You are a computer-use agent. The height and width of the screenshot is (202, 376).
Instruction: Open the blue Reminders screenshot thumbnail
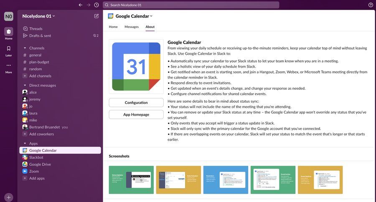226,180
